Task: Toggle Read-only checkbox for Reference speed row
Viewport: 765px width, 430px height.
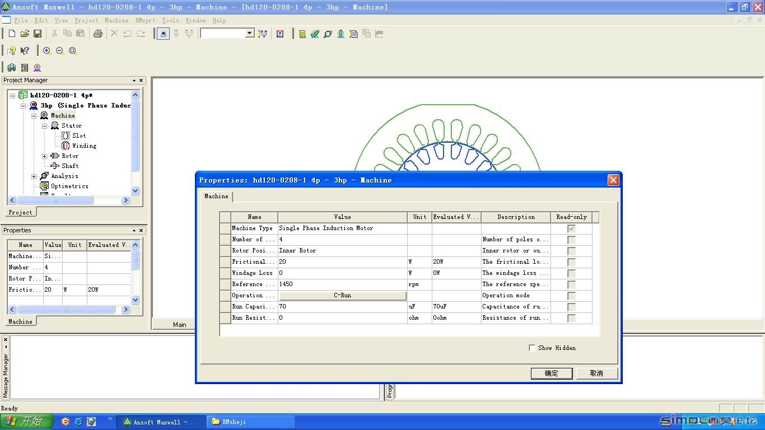Action: pyautogui.click(x=571, y=284)
